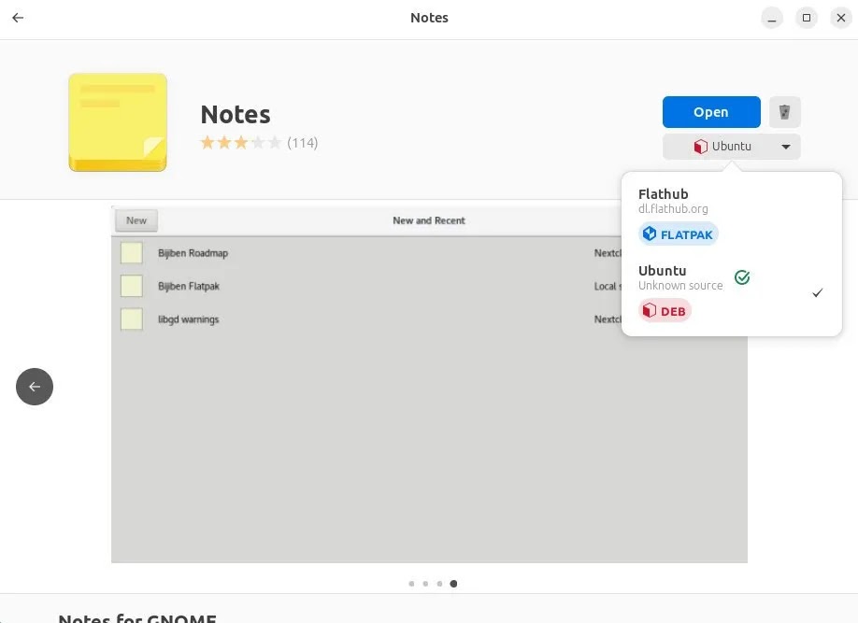Click the screenshot preview image
Screen dimensions: 858x623
coord(429,385)
